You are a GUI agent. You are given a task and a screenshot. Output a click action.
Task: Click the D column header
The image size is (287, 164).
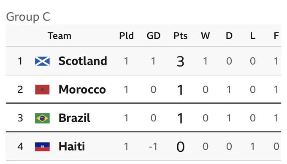[x=229, y=36]
